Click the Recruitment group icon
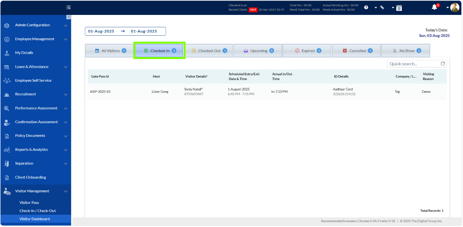 coord(7,94)
